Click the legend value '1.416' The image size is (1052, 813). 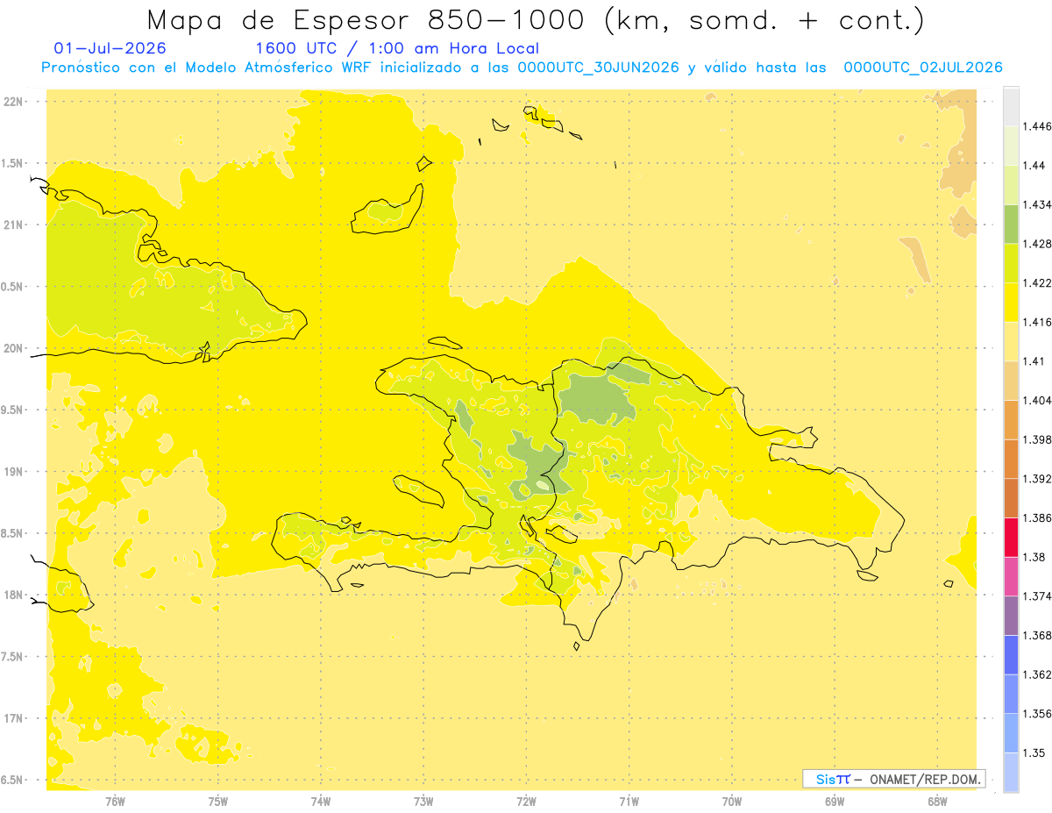(x=1037, y=322)
